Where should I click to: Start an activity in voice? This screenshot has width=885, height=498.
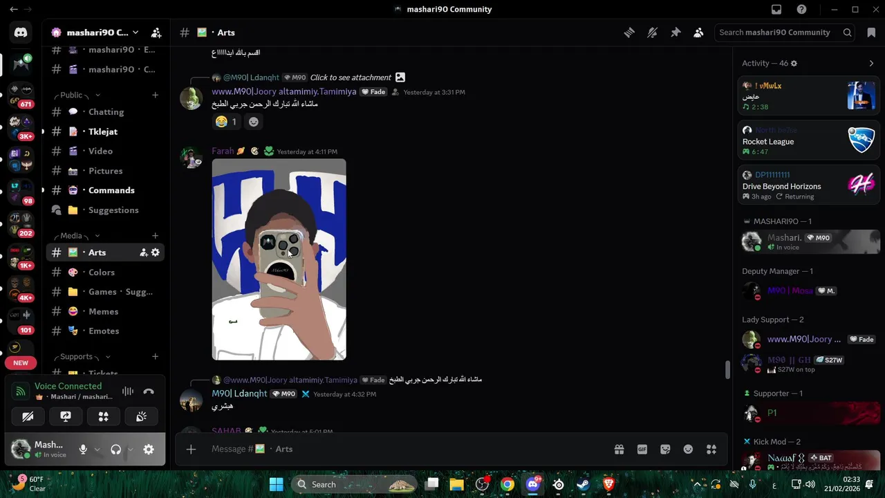(104, 416)
